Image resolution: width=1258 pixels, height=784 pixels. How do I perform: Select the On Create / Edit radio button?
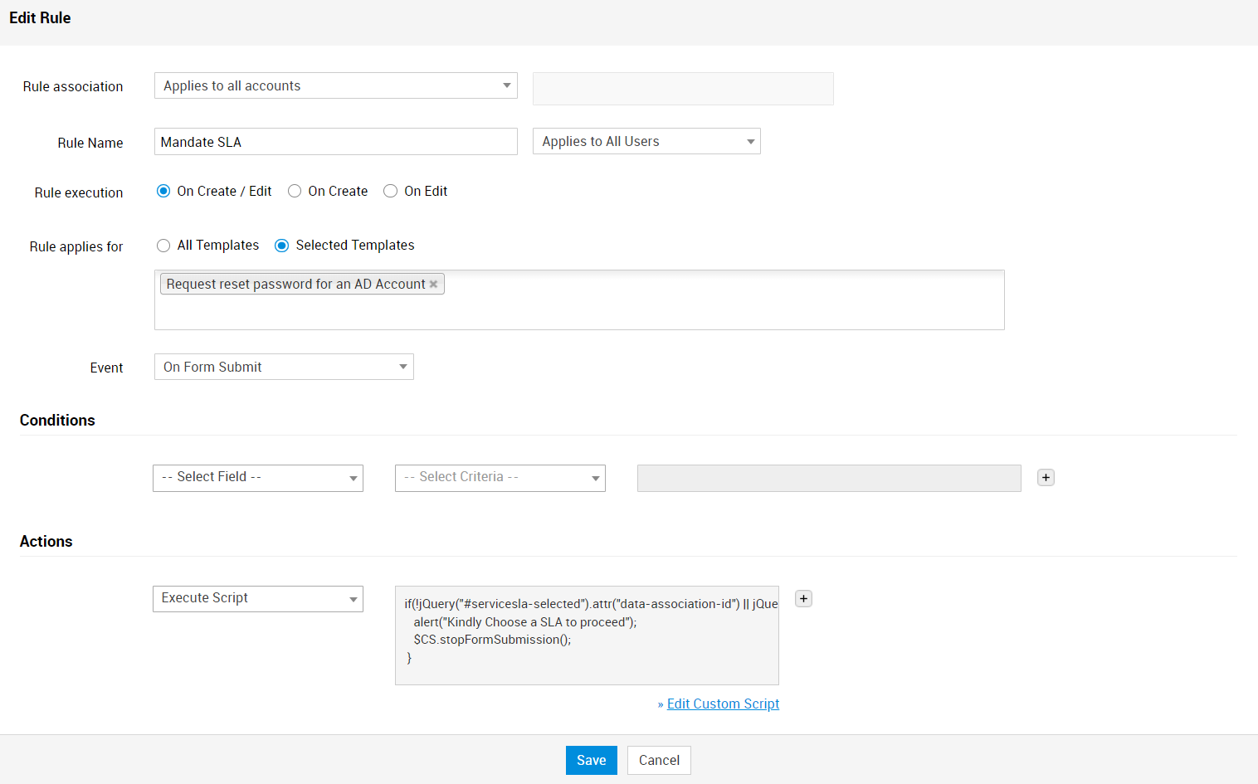[x=163, y=192]
